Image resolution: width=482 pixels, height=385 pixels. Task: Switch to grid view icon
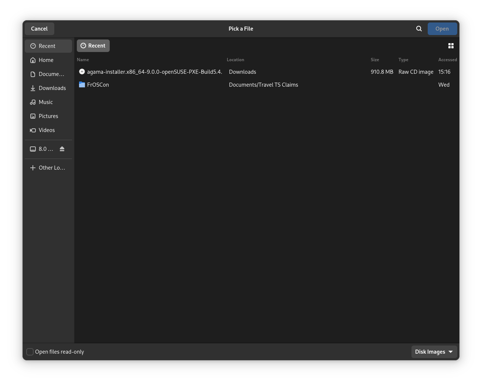pos(451,46)
